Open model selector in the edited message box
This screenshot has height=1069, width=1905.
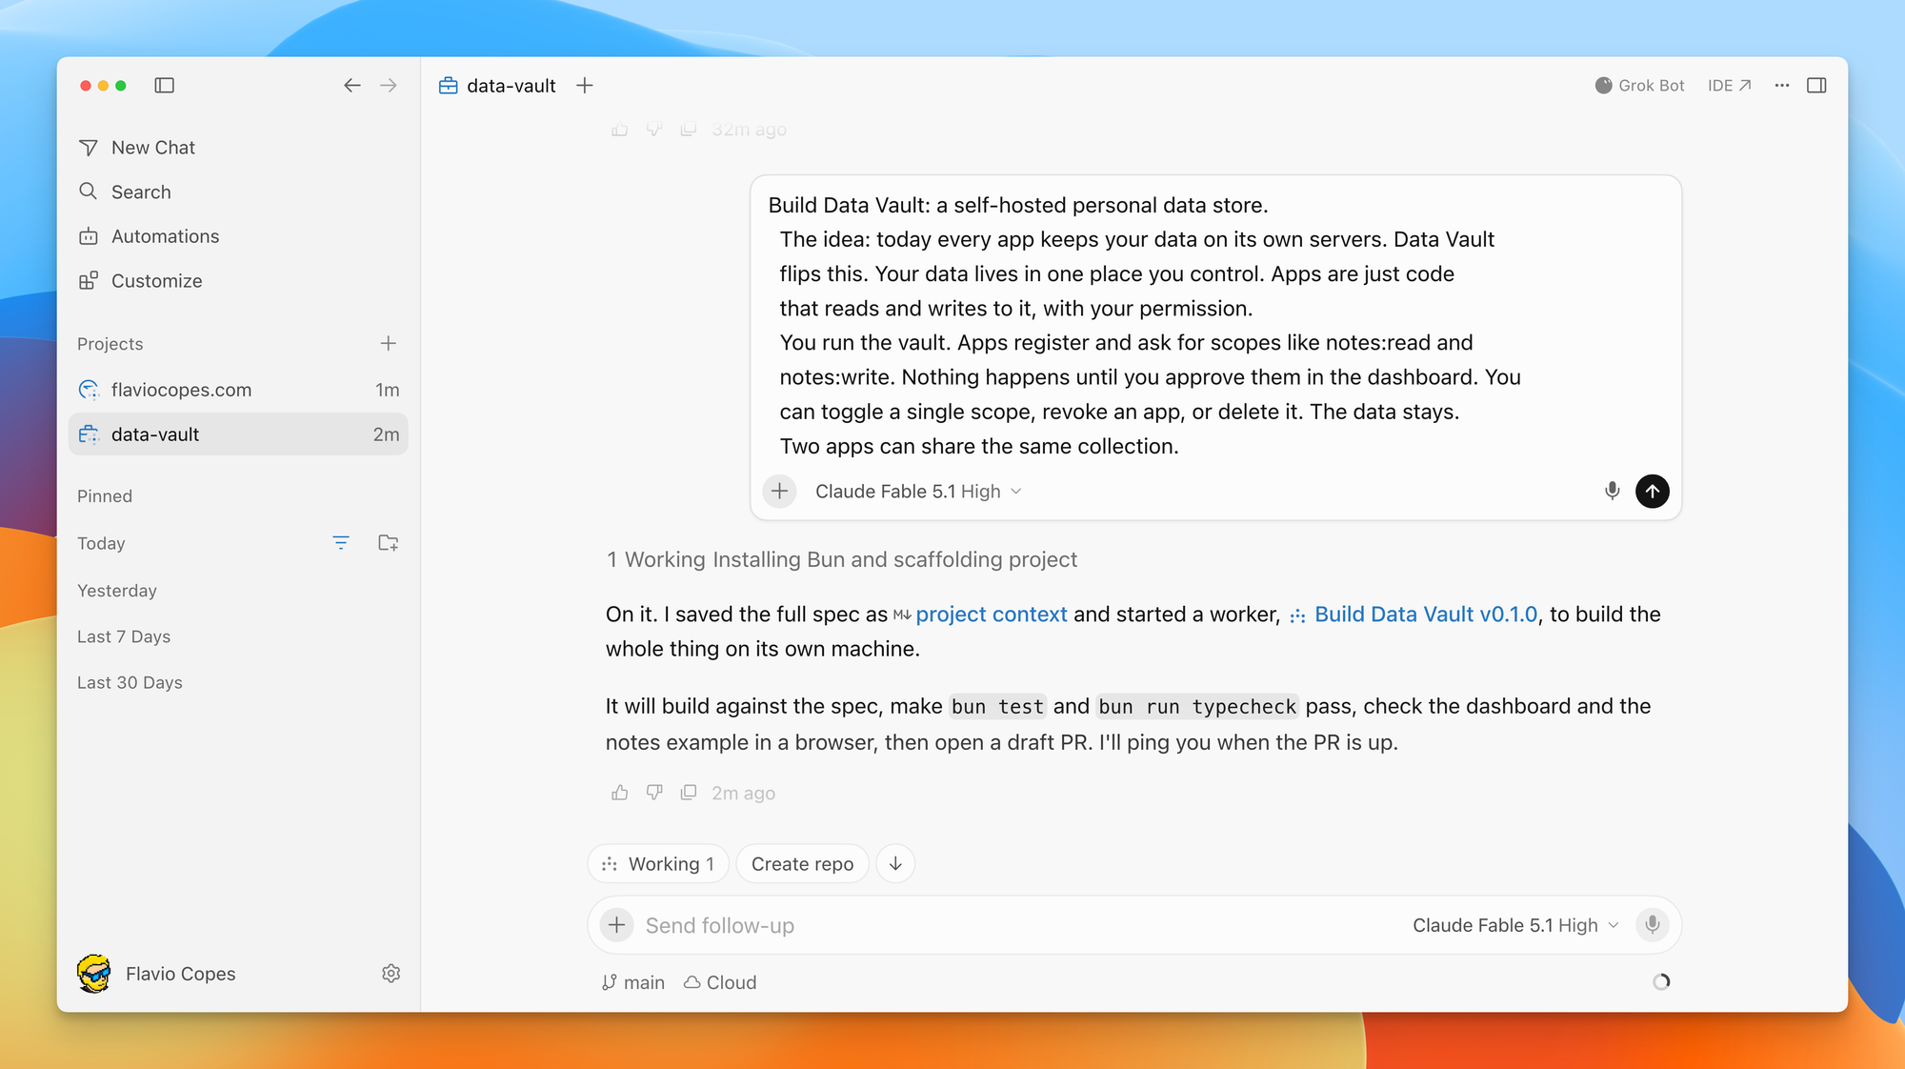click(918, 492)
